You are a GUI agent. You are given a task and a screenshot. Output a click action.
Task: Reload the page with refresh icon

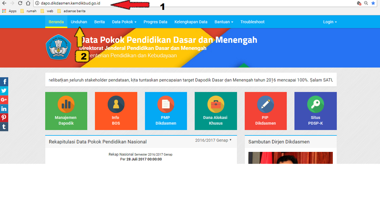click(20, 3)
